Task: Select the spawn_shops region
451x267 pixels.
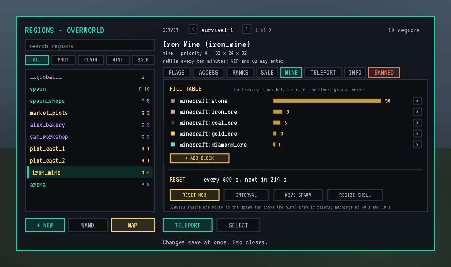Action: [x=90, y=101]
